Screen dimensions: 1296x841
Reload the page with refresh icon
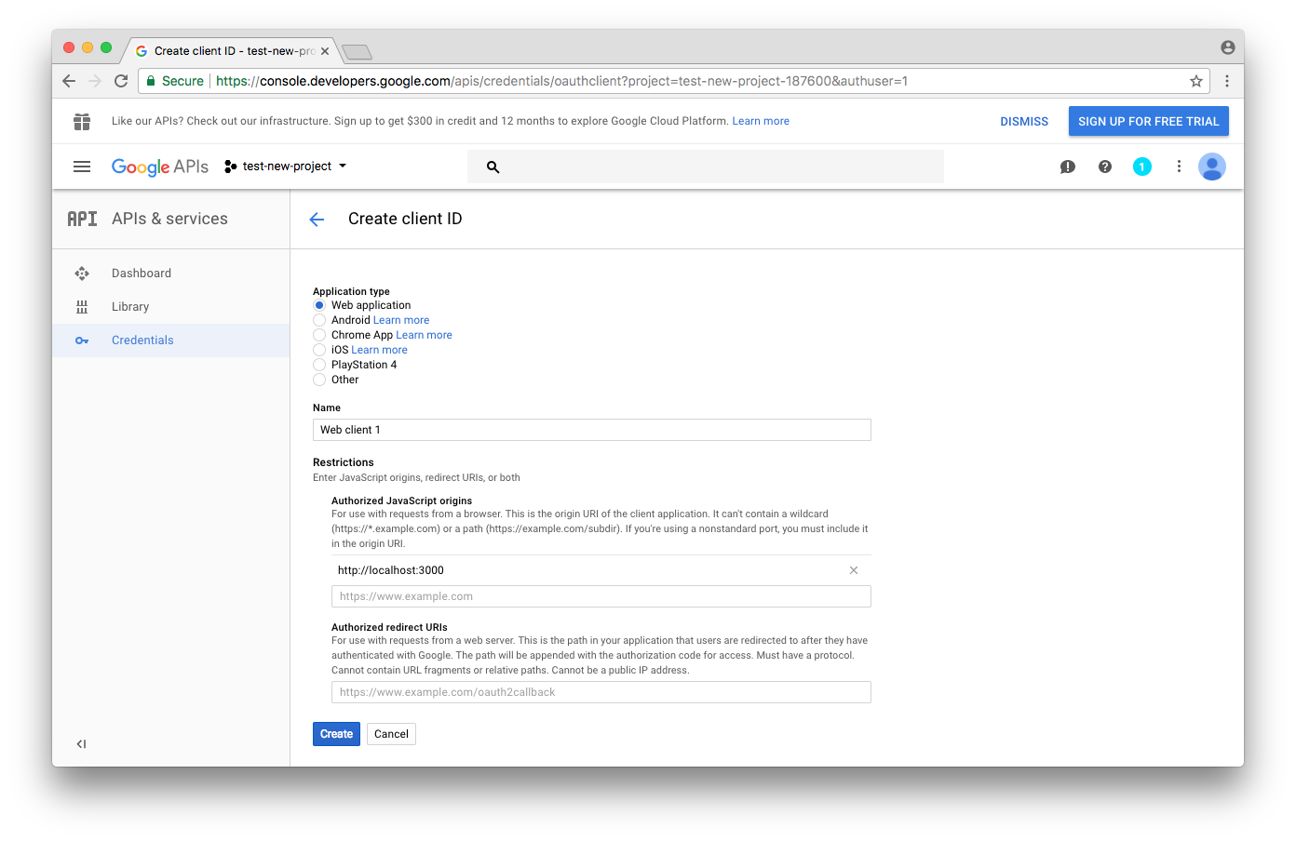121,81
